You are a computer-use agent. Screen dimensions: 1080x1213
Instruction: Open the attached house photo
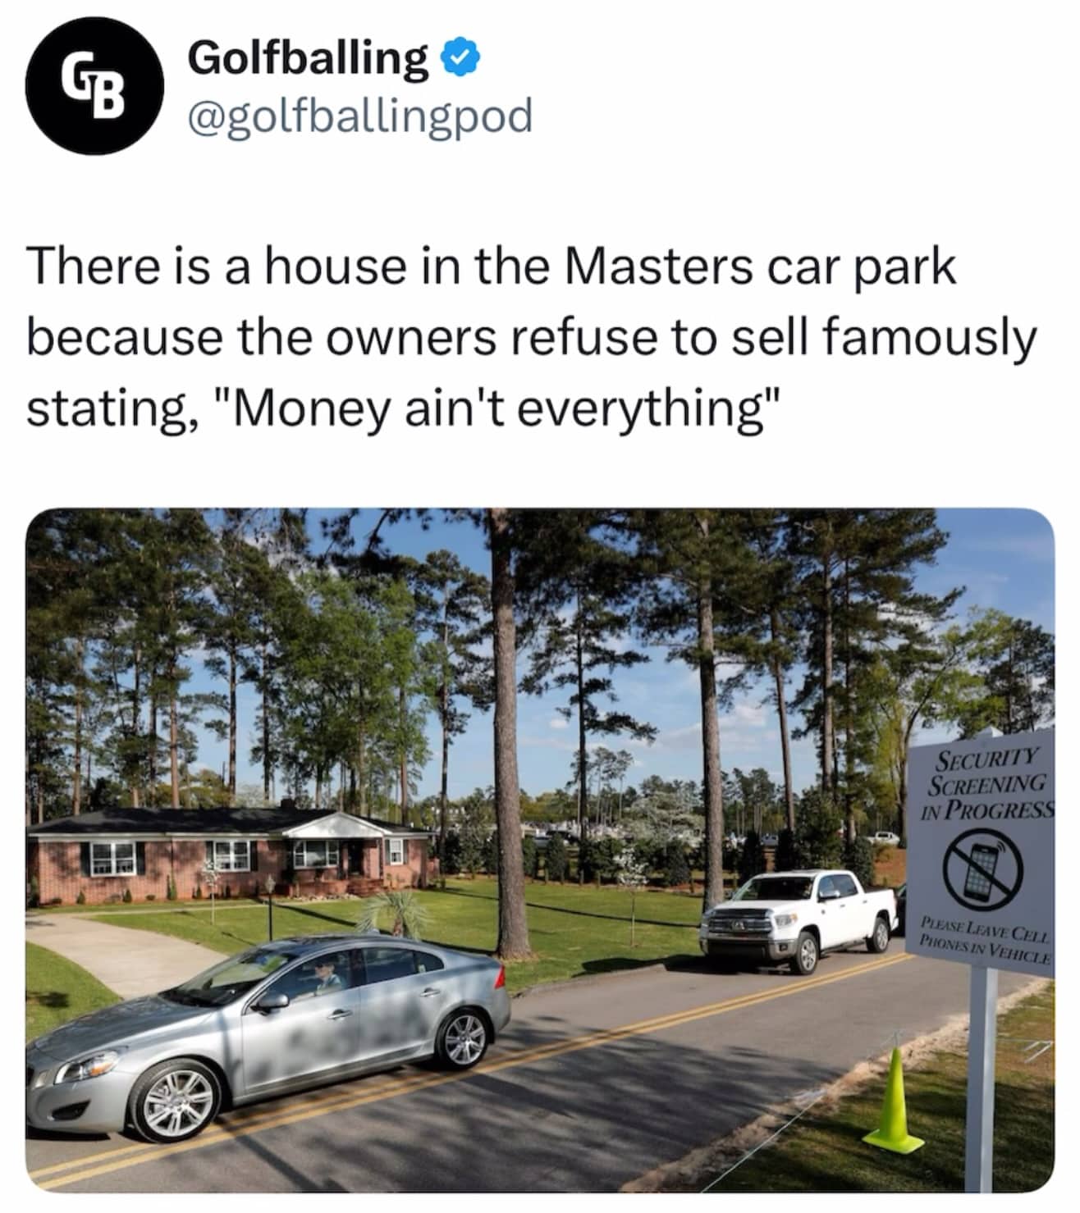[540, 850]
